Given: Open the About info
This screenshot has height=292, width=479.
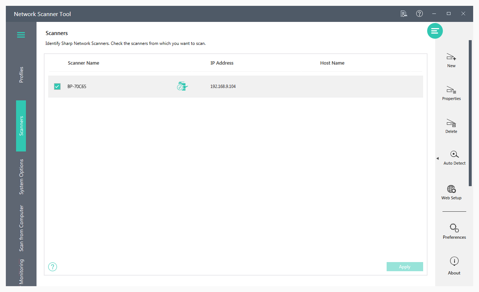Looking at the screenshot, I should pos(454,266).
